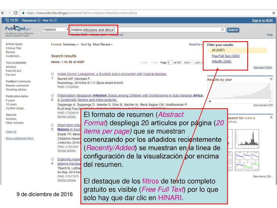Screen dimensions: 277x208
Task: Filter by Abstract text availability
Action: [x=11, y=67]
